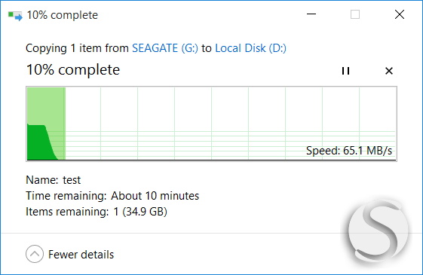Pause the file copy operation
The height and width of the screenshot is (275, 423).
tap(345, 71)
